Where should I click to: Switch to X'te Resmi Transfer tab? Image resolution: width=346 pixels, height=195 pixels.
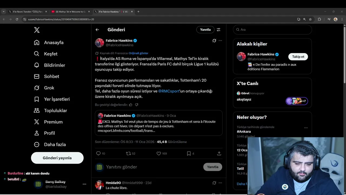(28, 12)
